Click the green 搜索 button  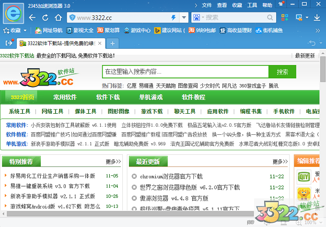[x=282, y=72]
